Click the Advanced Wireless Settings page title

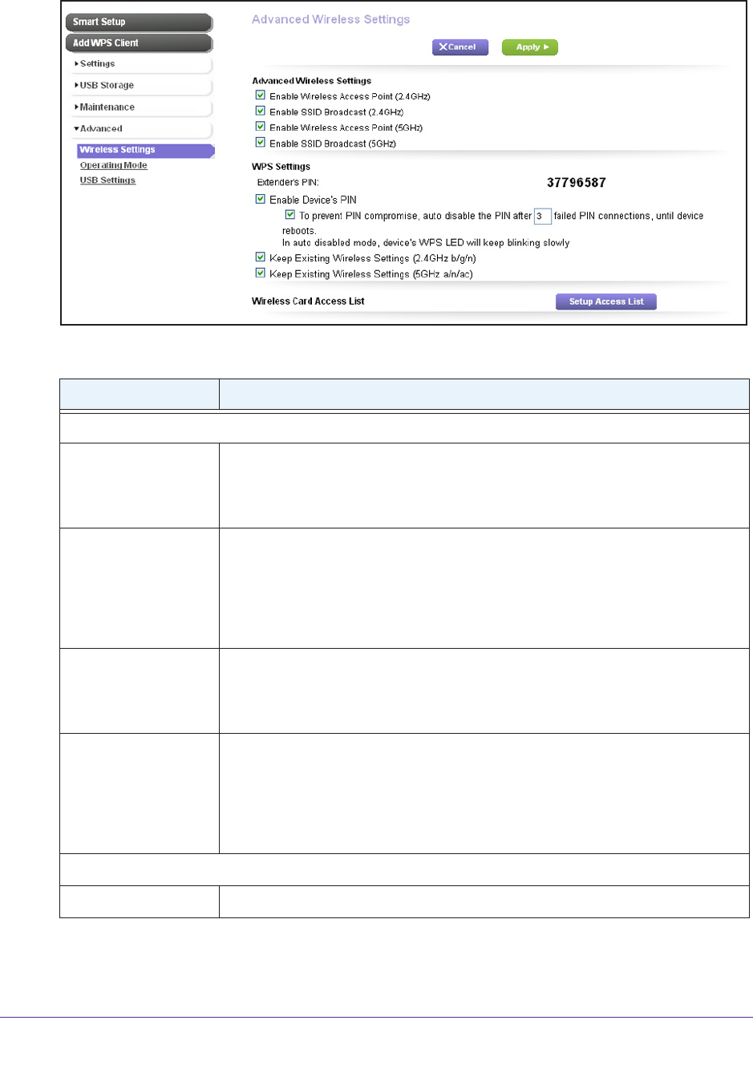point(330,19)
